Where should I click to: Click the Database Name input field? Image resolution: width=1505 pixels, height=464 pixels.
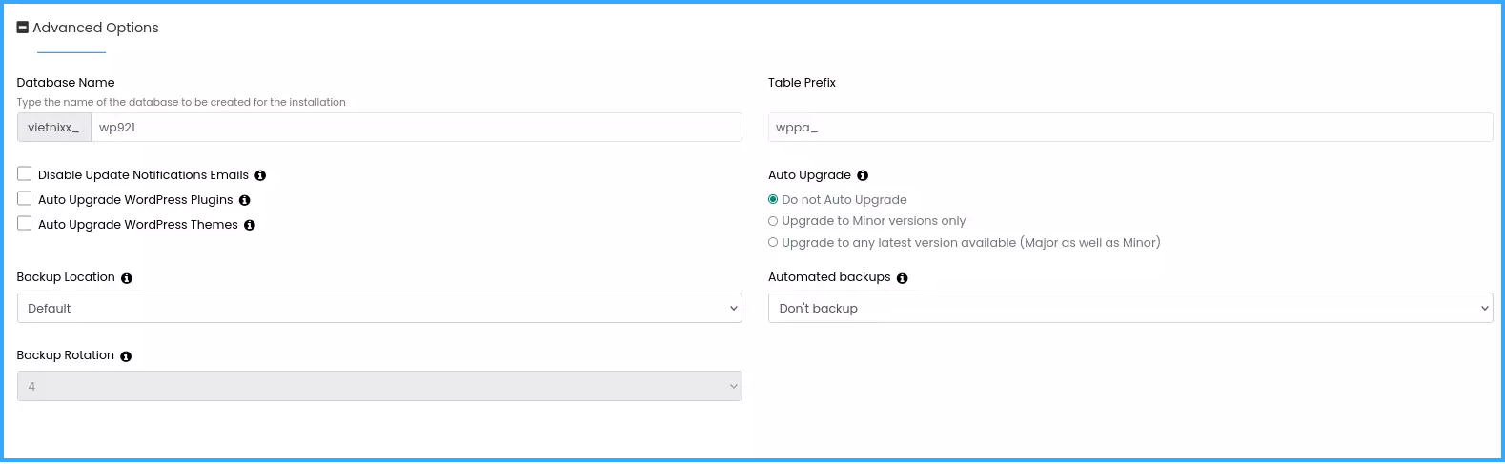[x=417, y=128]
